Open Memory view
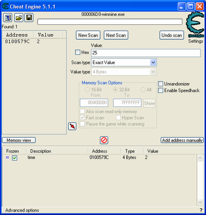 (19, 140)
